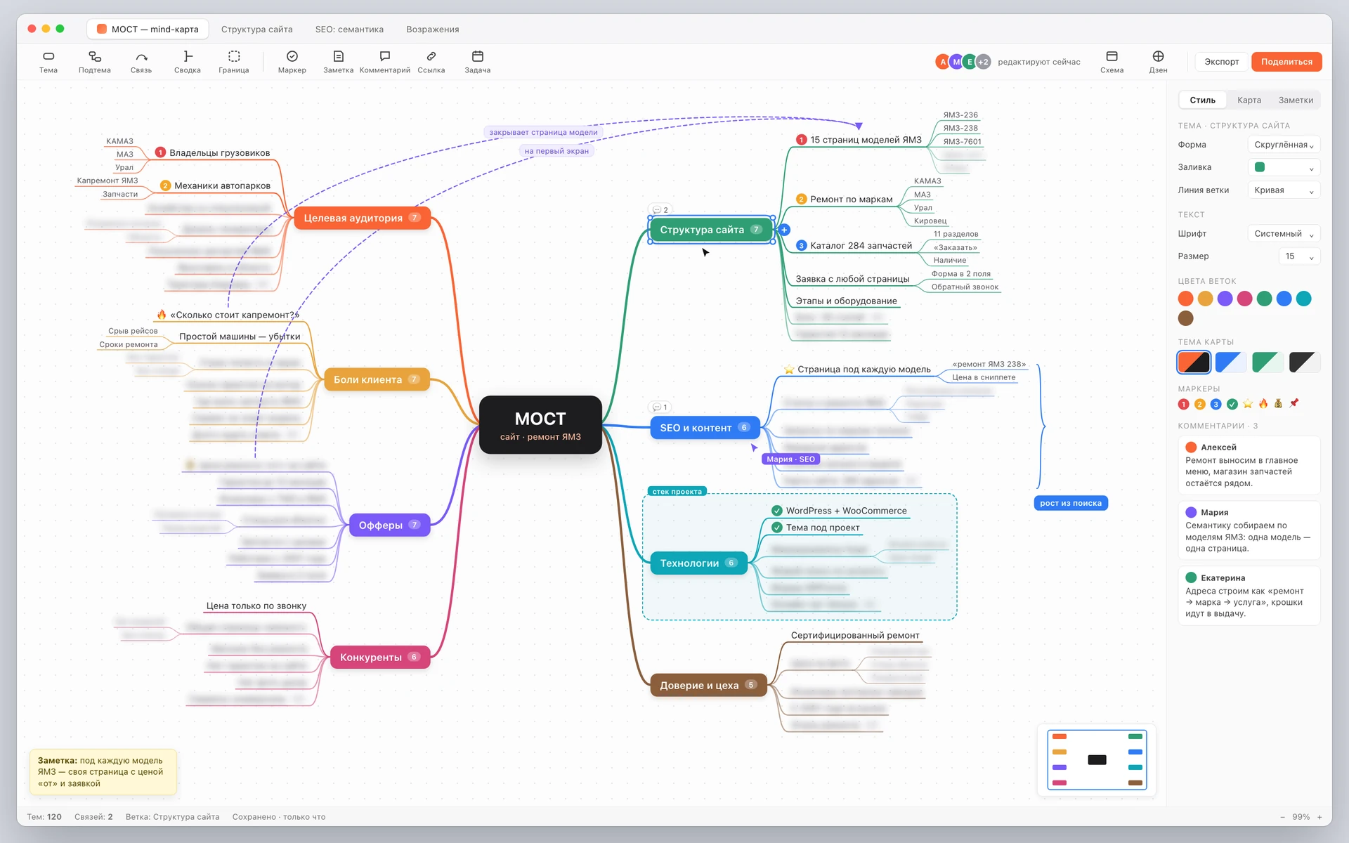The width and height of the screenshot is (1349, 843).
Task: Click the minimap overview thumbnail
Action: click(1097, 760)
